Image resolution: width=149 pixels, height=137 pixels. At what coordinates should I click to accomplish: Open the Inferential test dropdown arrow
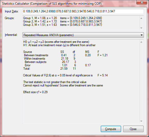142,35
